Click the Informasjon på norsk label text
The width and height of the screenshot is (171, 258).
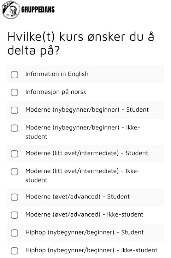[x=55, y=92]
